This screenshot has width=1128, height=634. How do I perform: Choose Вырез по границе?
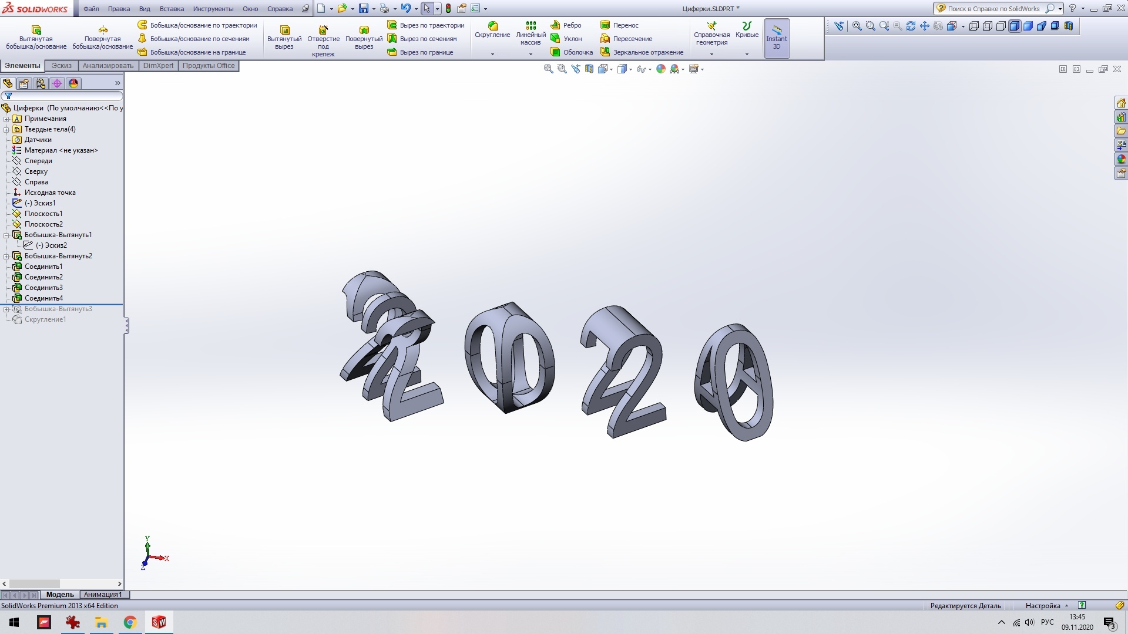tap(421, 52)
